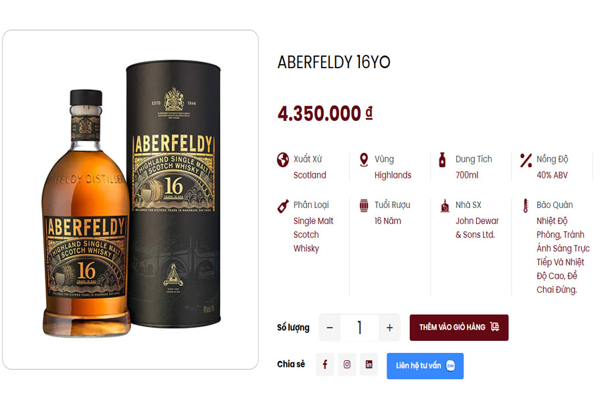Click the globe icon next to Xuất Xứ
The image size is (602, 401).
pos(282,159)
